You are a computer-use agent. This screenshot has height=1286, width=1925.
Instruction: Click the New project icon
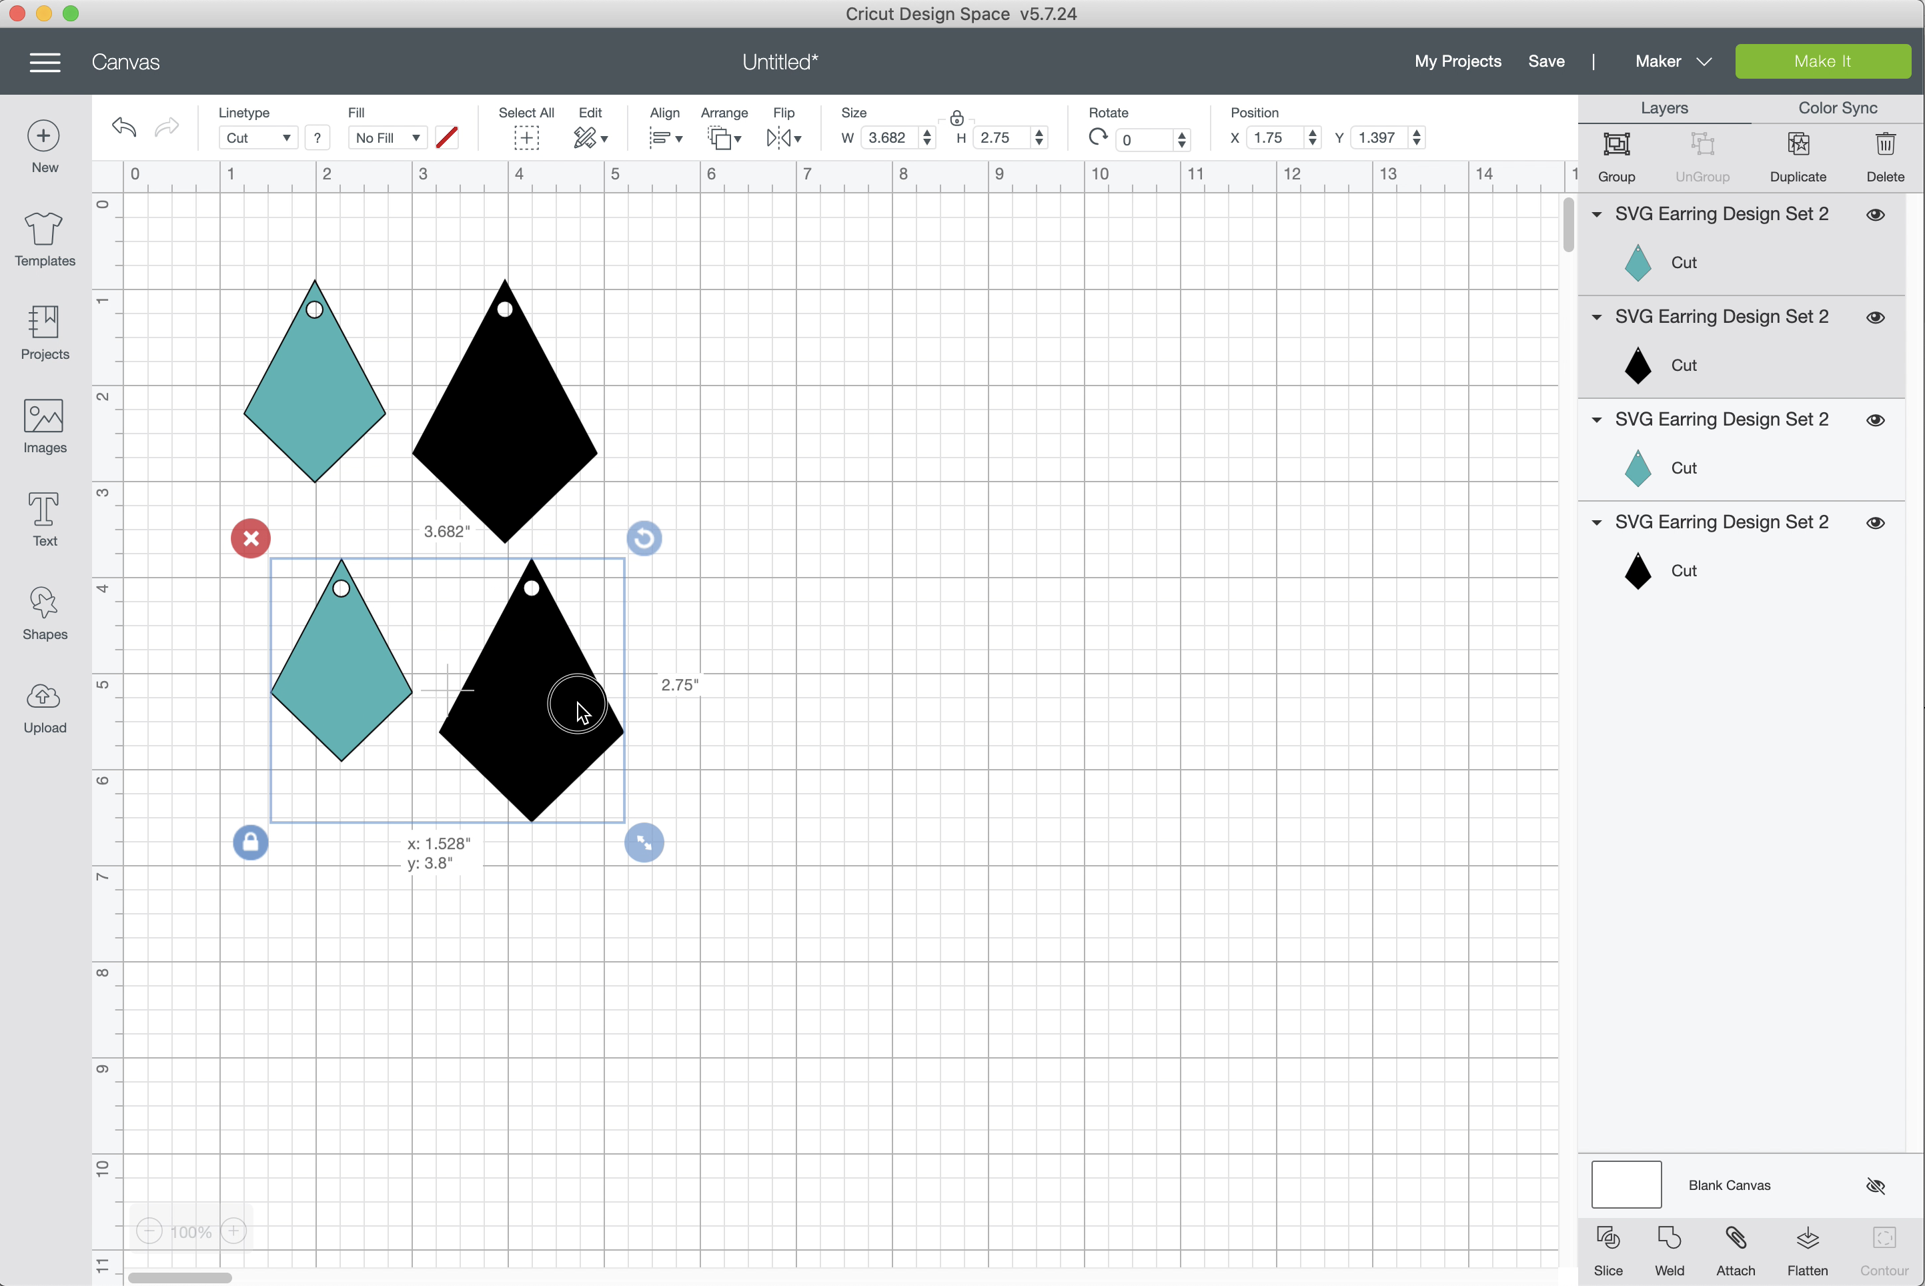(x=44, y=135)
